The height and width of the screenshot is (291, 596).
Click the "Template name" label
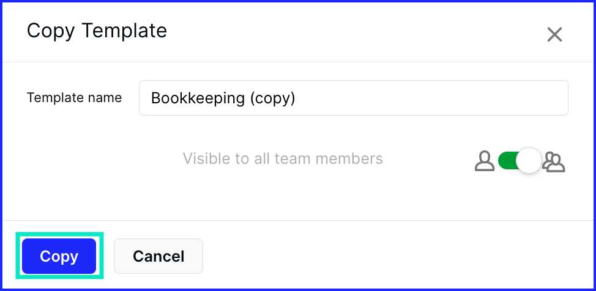74,98
